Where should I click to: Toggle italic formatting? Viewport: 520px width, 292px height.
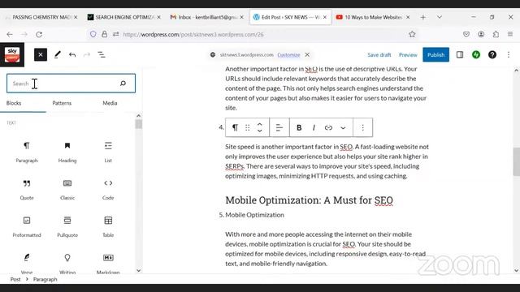point(314,127)
